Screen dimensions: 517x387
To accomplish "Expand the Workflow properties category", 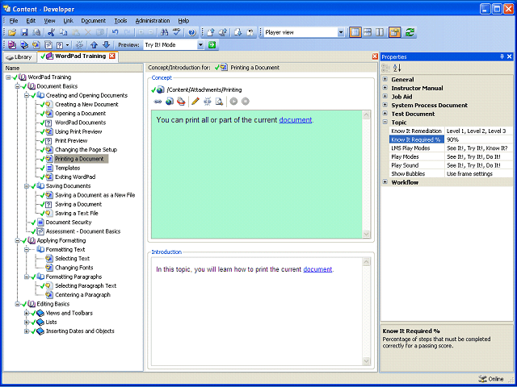I will (385, 182).
